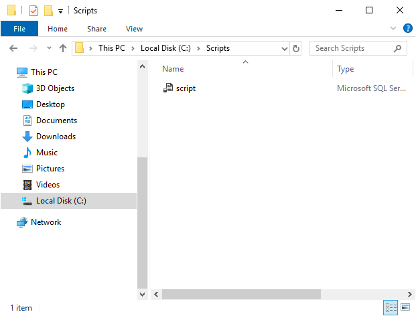This screenshot has width=416, height=316.
Task: Expand the ribbon with the chevron
Action: pos(393,28)
